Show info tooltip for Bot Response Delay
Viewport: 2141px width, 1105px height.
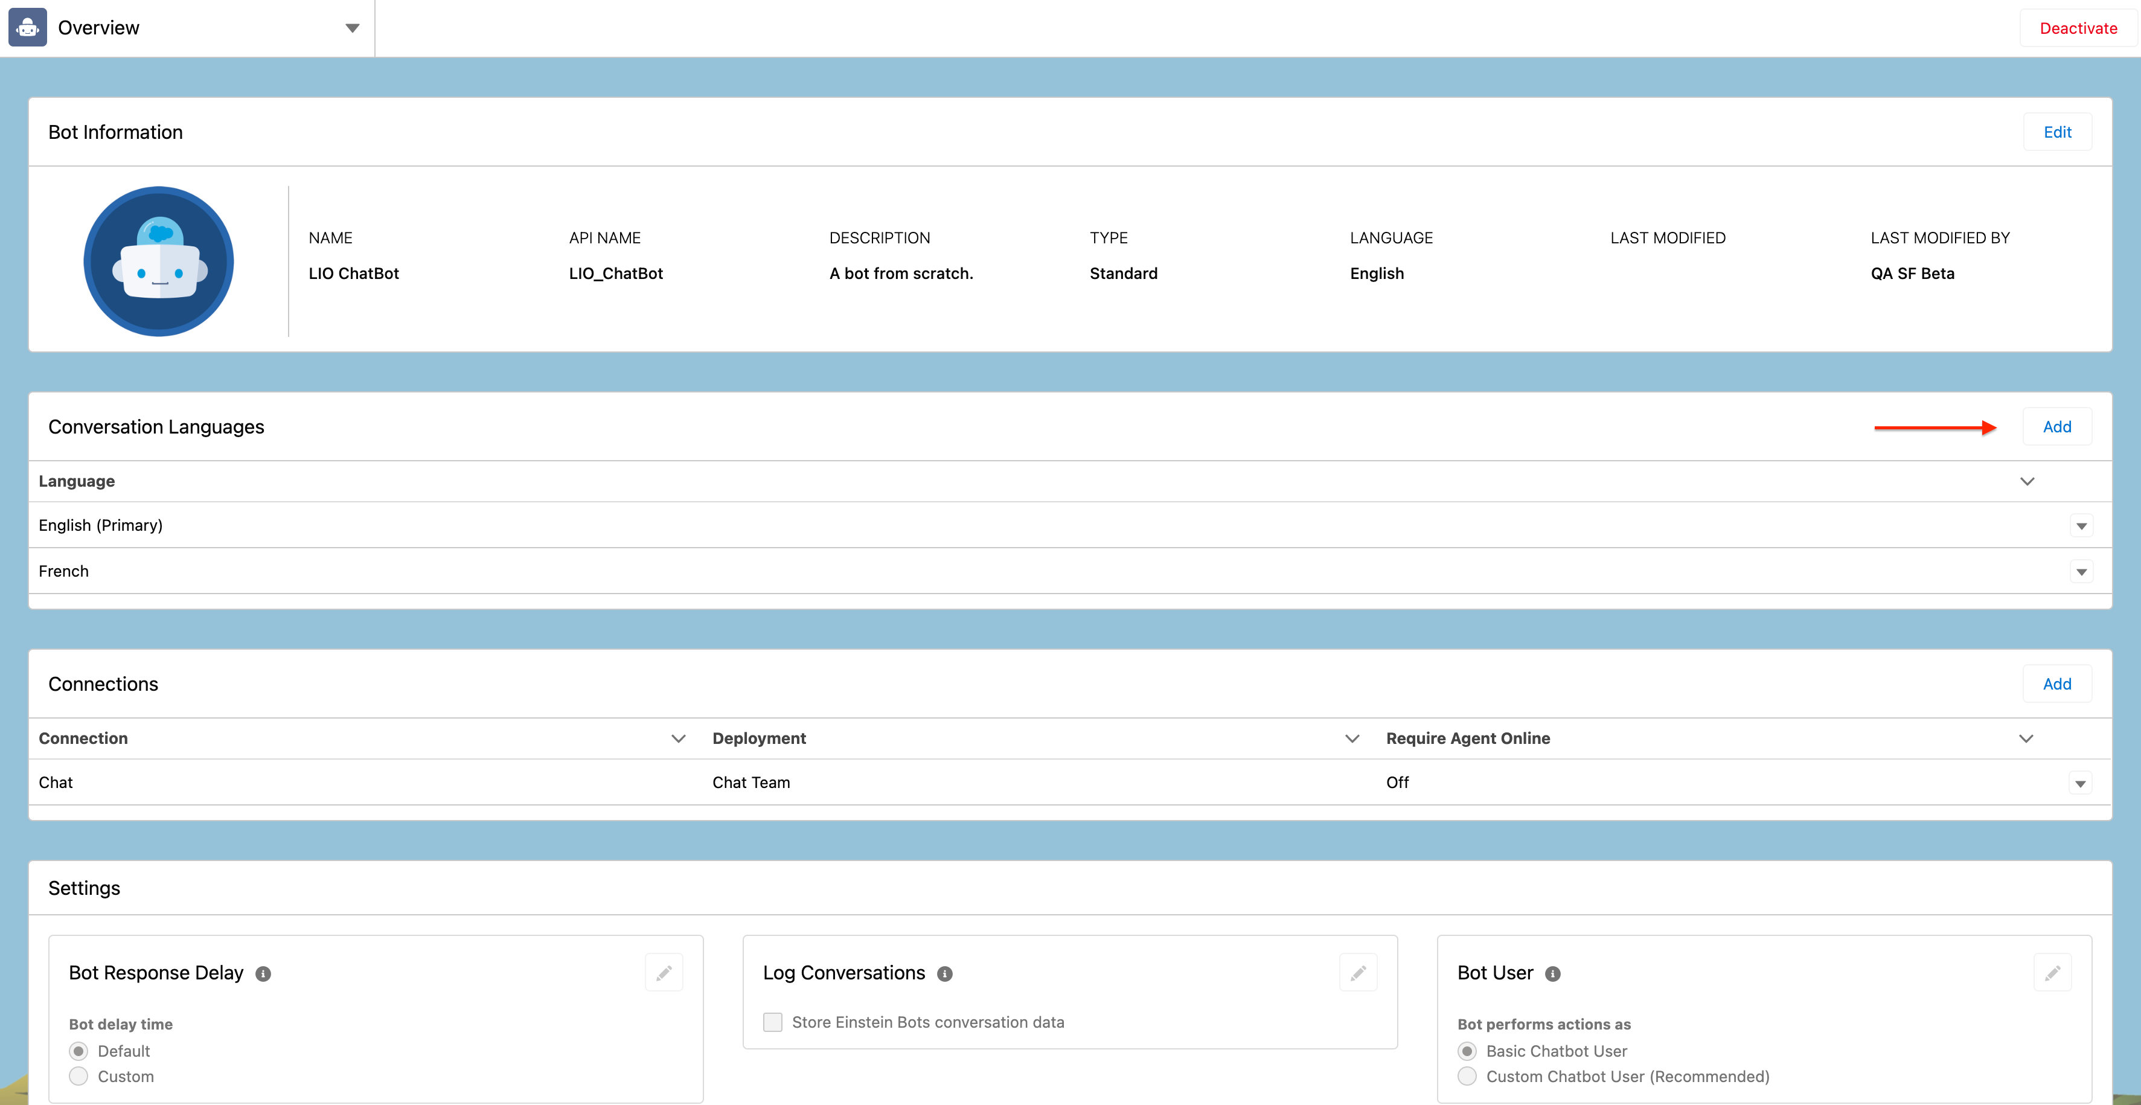pos(263,973)
